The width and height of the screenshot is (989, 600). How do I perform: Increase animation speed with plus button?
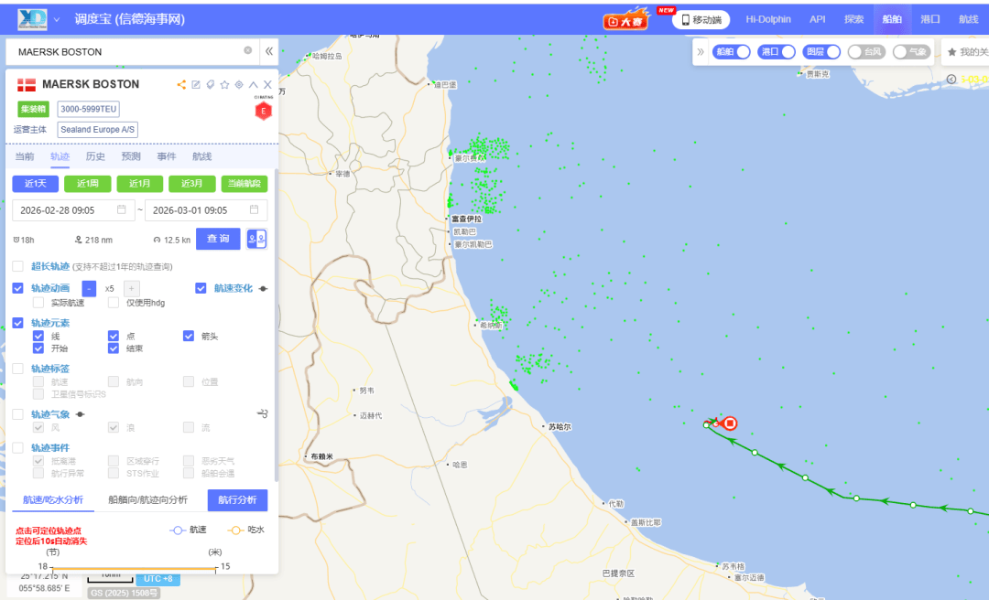[x=132, y=288]
